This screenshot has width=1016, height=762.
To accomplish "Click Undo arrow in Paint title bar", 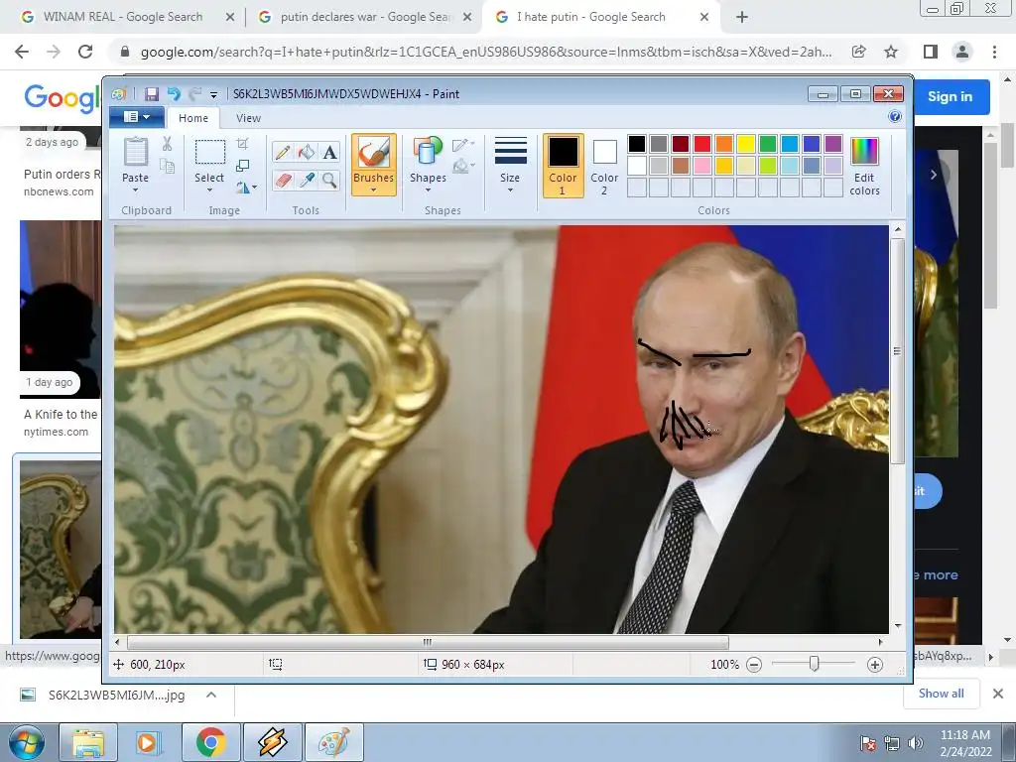I will tap(173, 94).
